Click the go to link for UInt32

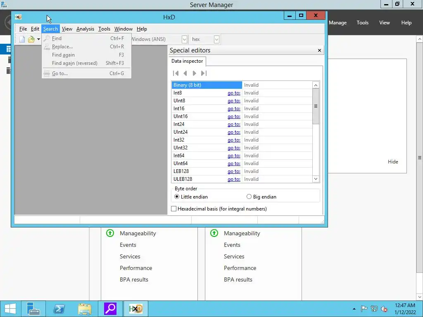(234, 148)
